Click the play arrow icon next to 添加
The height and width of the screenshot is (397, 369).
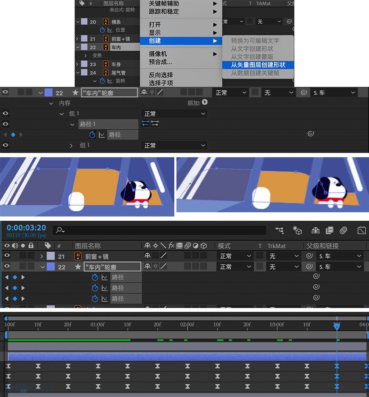(x=205, y=102)
